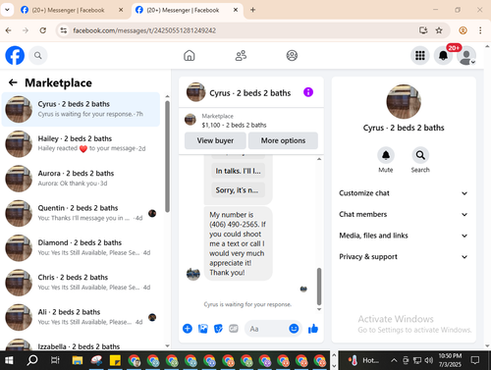
Task: Open Diamond - 2 beds 2 baths chat
Action: pos(81,247)
